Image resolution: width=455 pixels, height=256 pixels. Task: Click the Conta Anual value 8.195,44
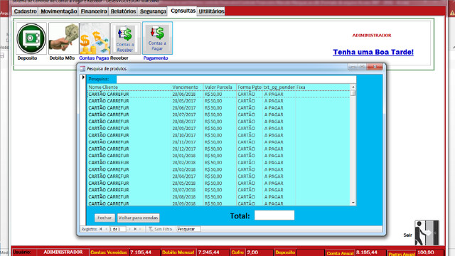tap(370, 252)
